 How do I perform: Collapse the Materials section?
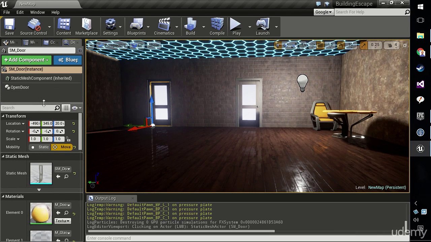[x=3, y=197]
